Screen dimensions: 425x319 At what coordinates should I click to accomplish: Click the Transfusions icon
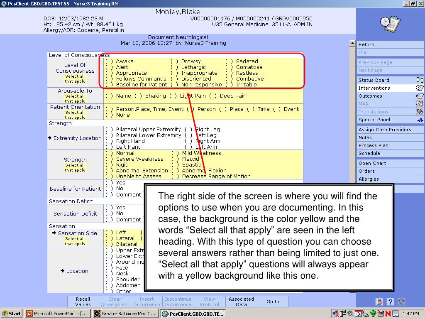click(x=420, y=111)
